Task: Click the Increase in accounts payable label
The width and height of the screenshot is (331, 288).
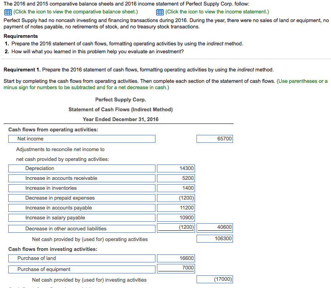Action: (x=82, y=208)
